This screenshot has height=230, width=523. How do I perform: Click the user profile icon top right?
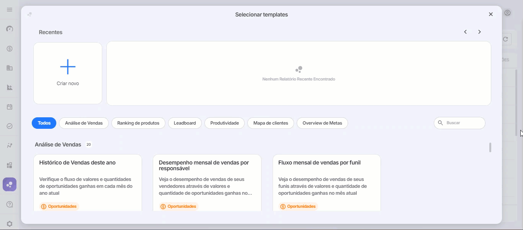coord(508,13)
